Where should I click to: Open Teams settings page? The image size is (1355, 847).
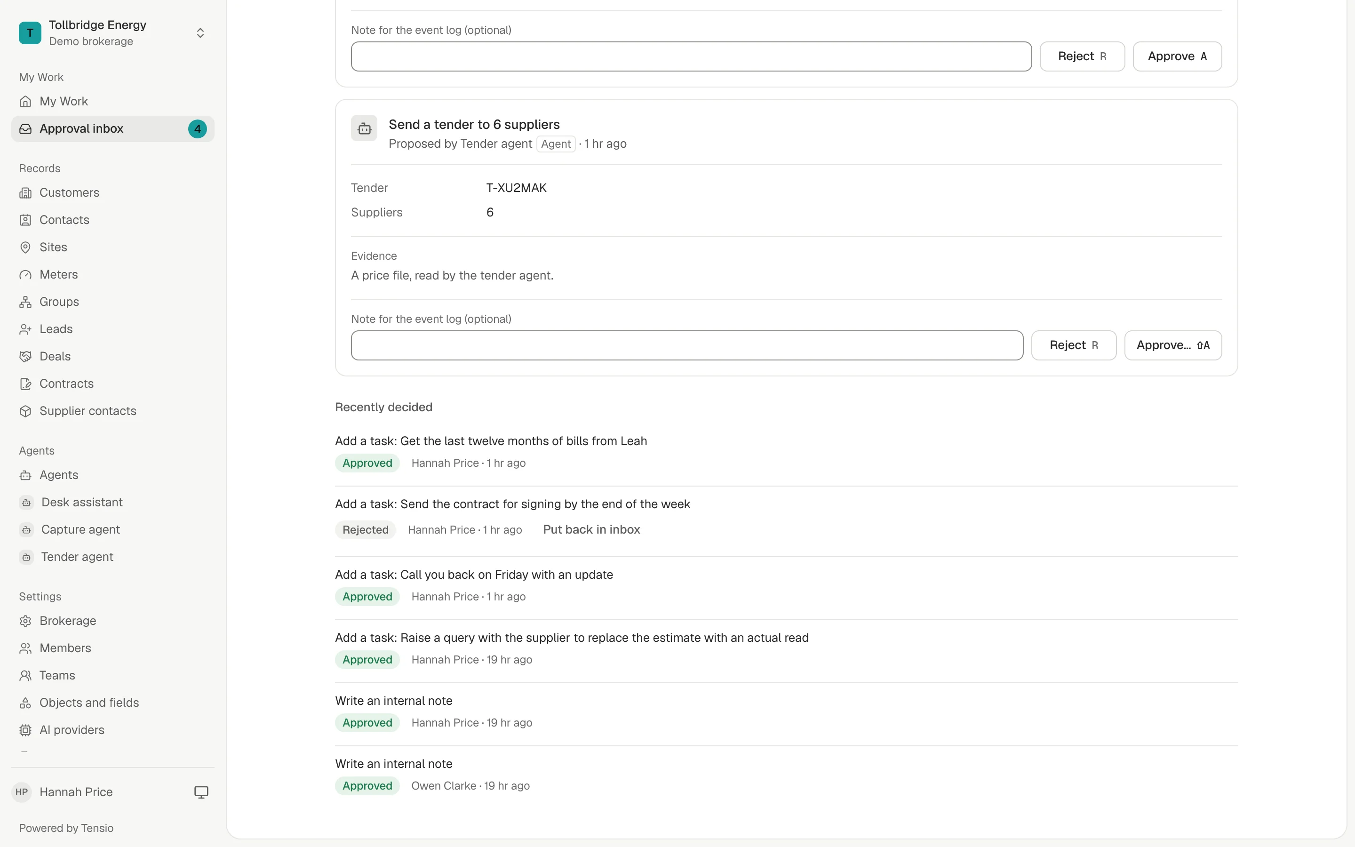(x=112, y=676)
